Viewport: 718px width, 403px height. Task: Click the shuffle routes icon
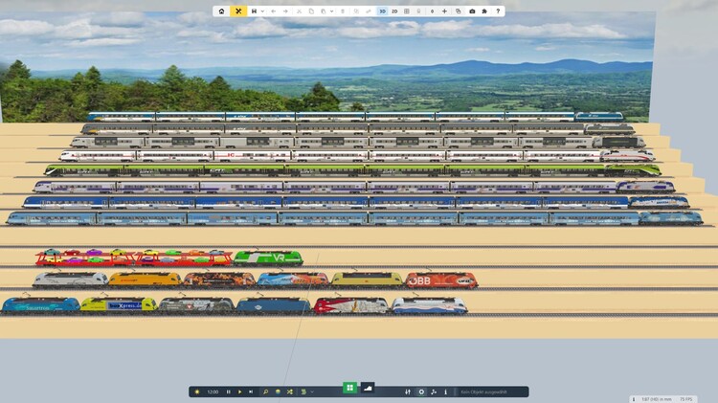pos(289,392)
